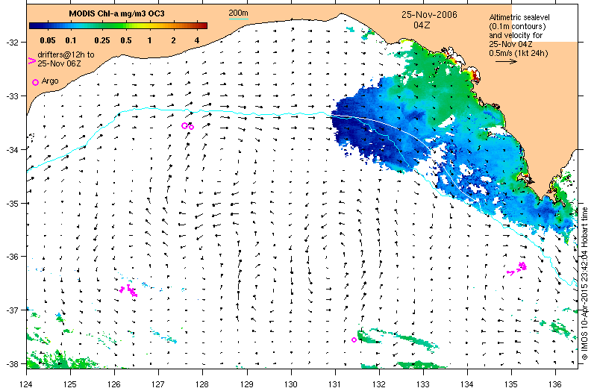
Task: Click the 125 longitude axis label
Action: point(70,384)
